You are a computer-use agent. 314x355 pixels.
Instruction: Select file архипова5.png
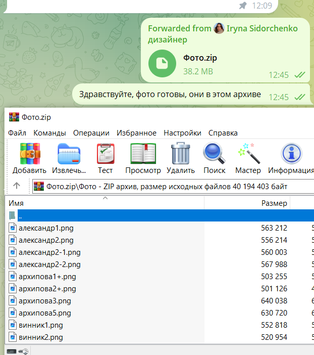click(x=45, y=313)
